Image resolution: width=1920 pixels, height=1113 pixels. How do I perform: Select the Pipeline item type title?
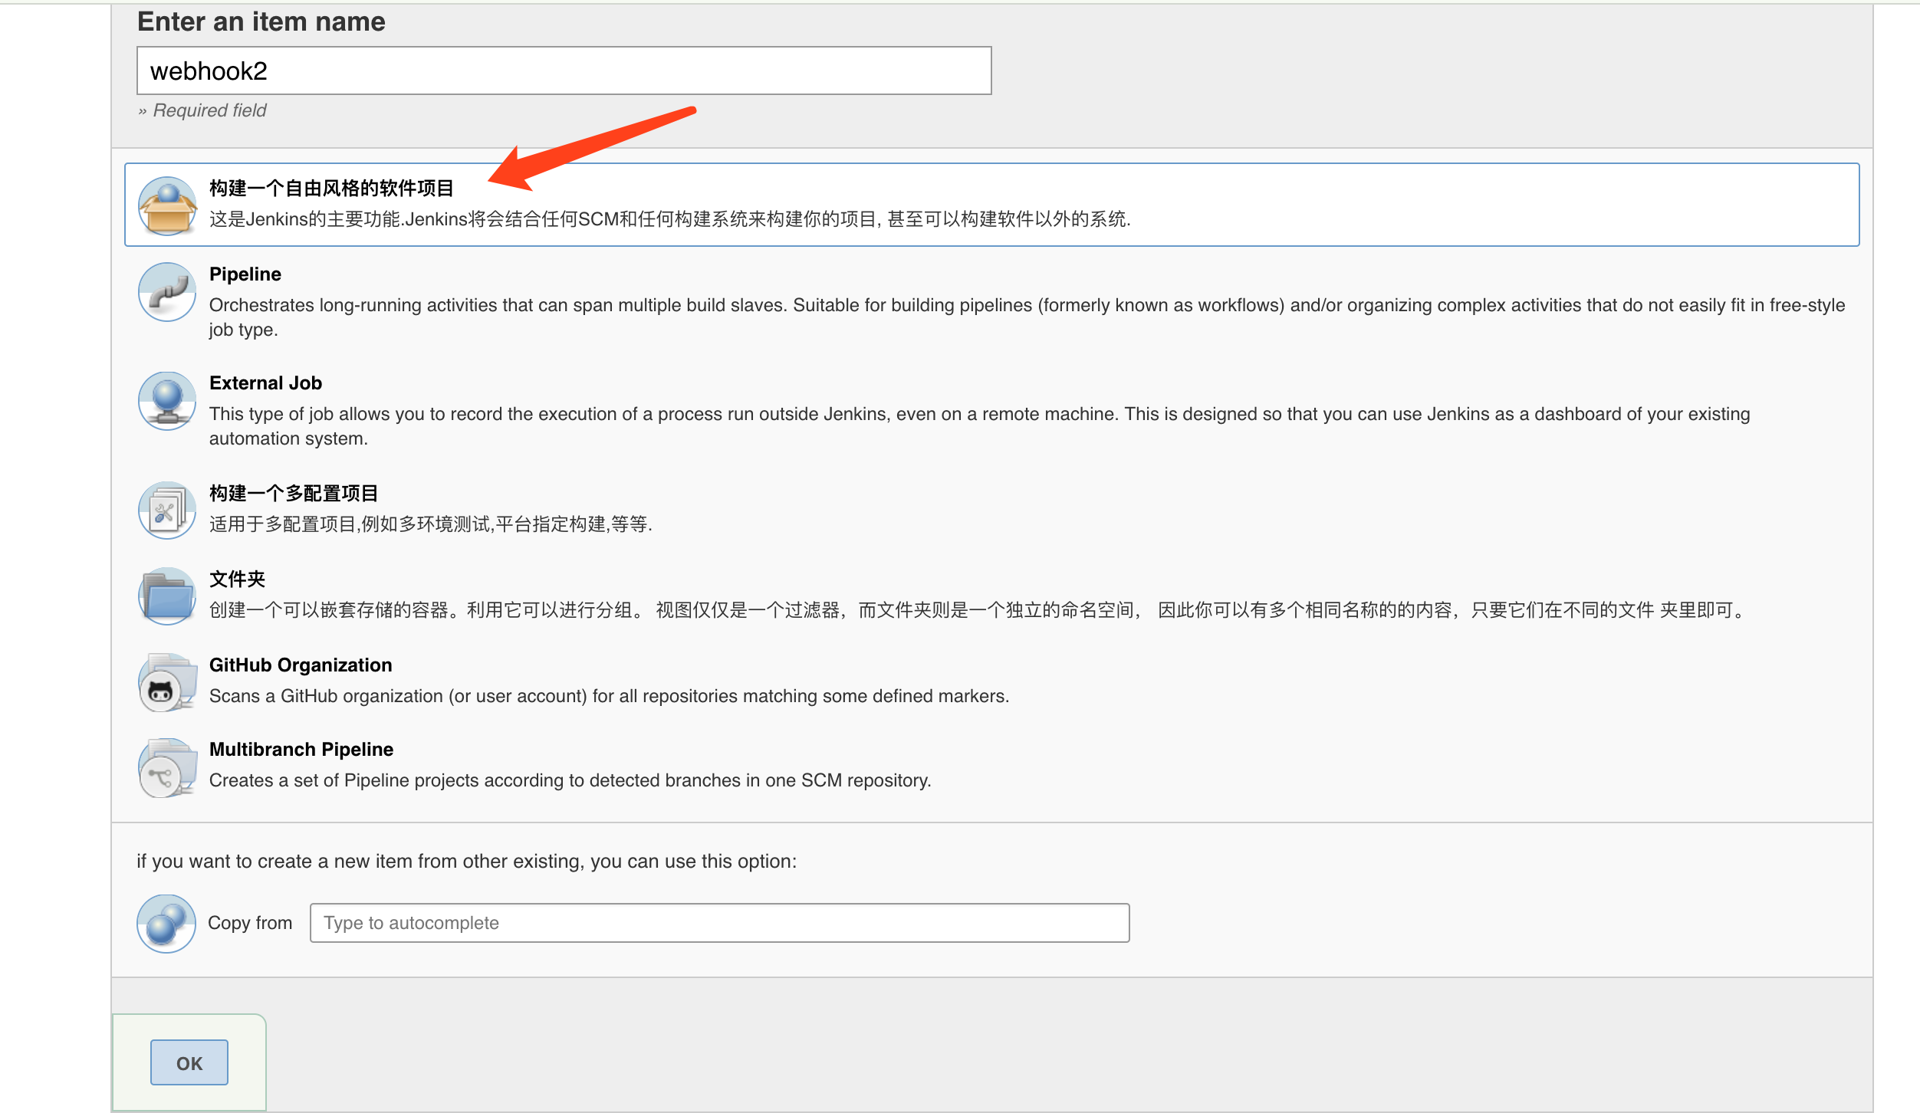click(x=245, y=274)
